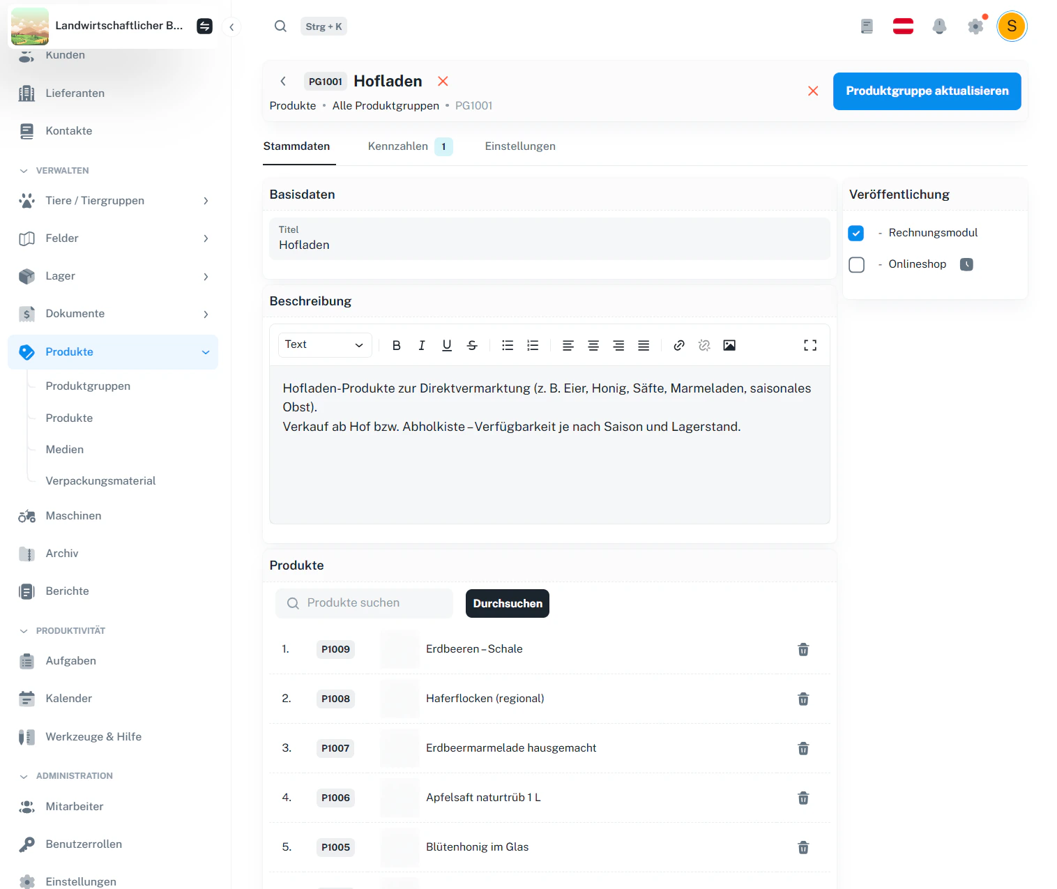Remove Erdbeermarmelade hausgemacht from list
The height and width of the screenshot is (889, 1057).
[803, 748]
